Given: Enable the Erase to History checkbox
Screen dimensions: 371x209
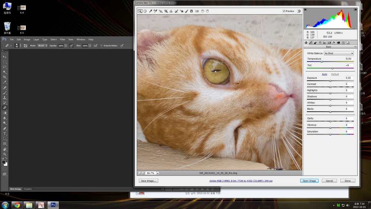Looking at the screenshot, I should 101,46.
